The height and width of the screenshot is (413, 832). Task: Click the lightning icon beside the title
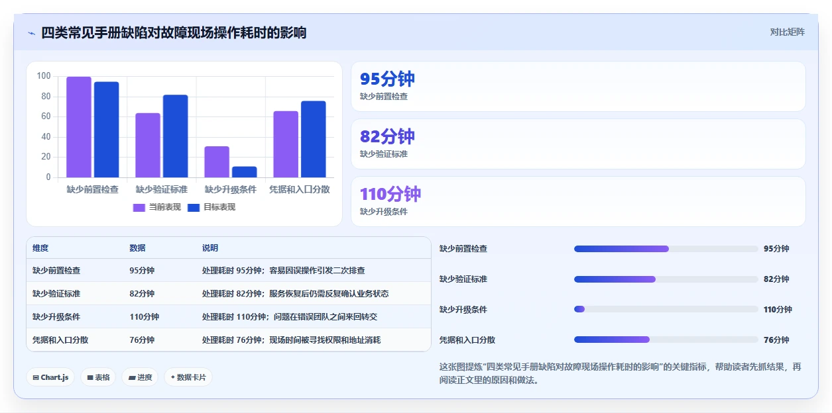click(x=32, y=33)
